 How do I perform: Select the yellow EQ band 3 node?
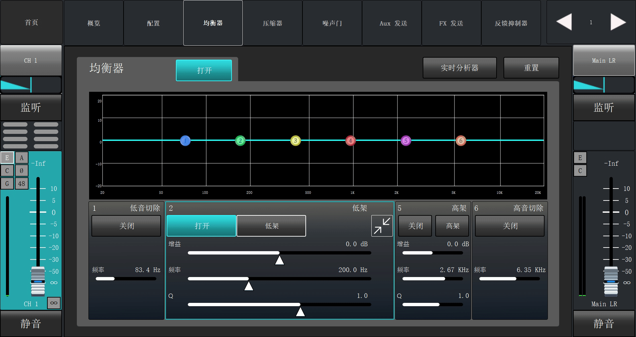(295, 140)
